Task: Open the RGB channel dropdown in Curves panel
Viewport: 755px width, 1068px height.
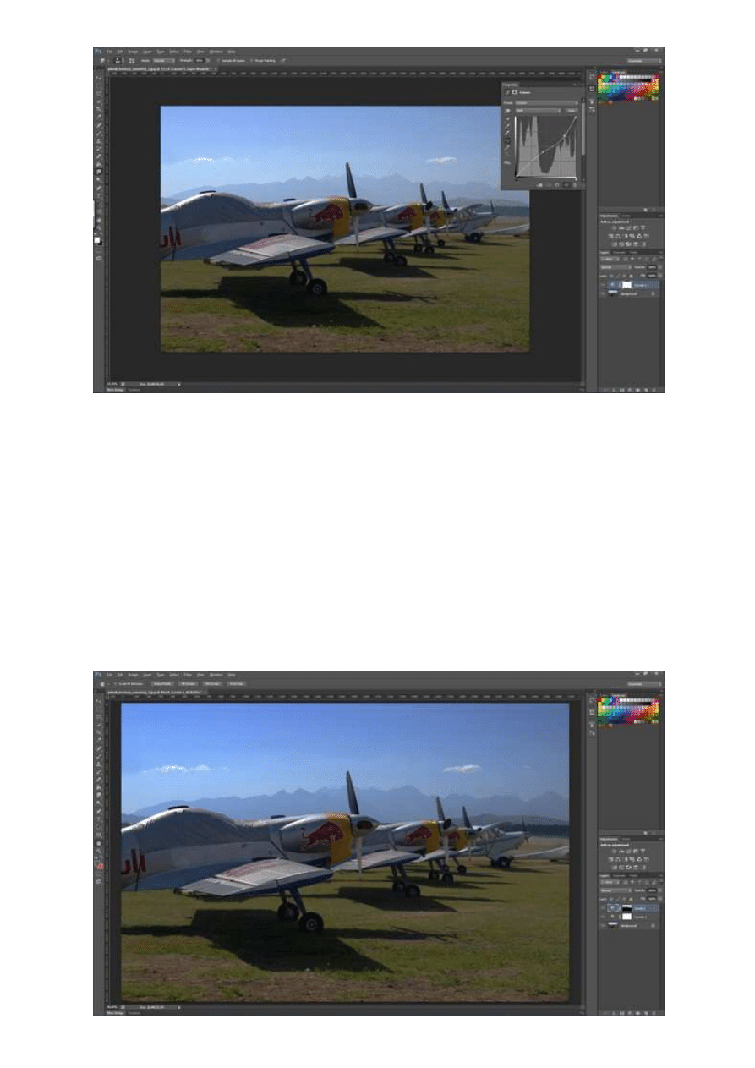Action: coord(537,111)
